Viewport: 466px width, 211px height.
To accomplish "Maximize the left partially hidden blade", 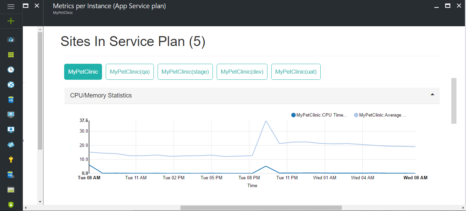I will [26, 6].
